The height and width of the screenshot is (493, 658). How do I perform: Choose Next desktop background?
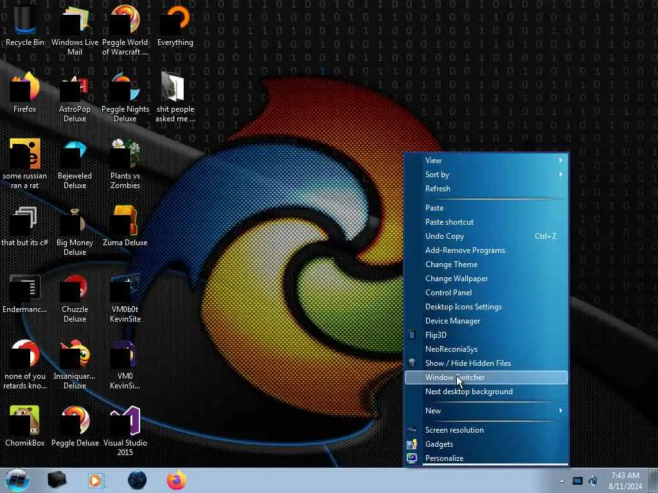486,392
